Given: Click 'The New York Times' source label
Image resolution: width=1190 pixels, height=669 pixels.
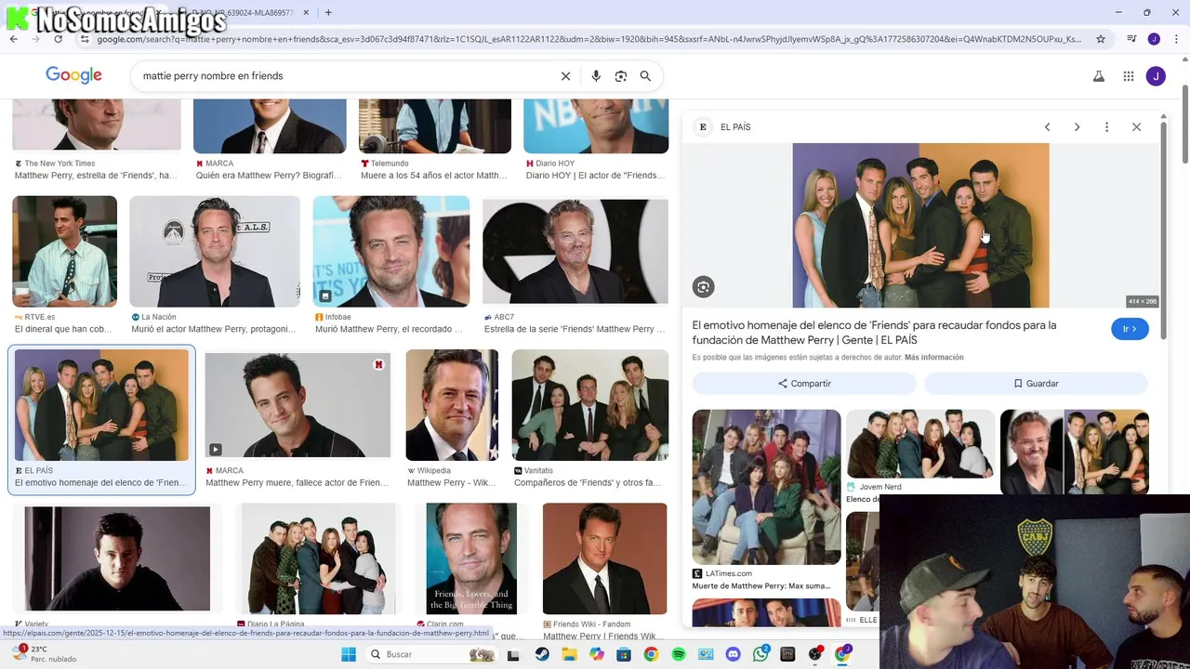Looking at the screenshot, I should click(x=59, y=164).
